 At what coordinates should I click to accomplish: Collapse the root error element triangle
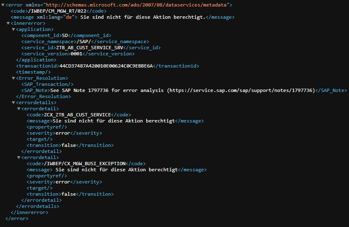3,5
